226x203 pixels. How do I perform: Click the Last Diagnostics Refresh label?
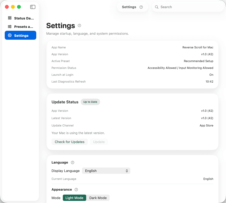pyautogui.click(x=69, y=82)
